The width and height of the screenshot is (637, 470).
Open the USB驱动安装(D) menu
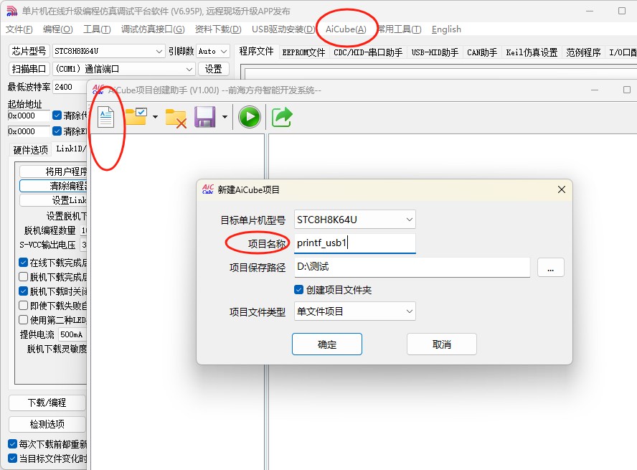(x=283, y=29)
